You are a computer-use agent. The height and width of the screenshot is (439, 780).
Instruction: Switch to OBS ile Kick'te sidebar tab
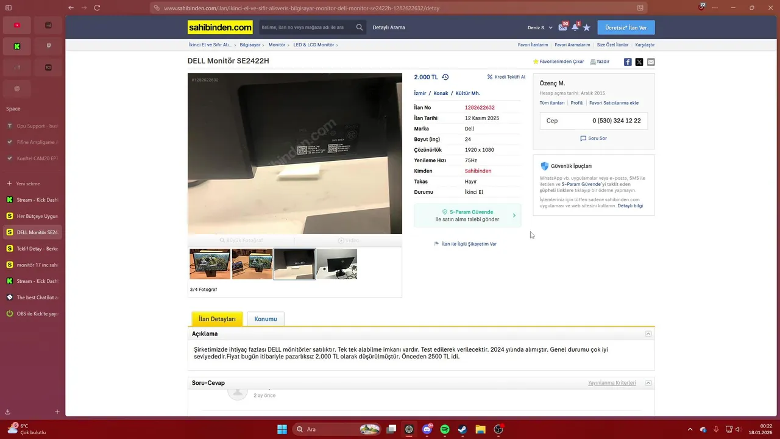coord(32,314)
